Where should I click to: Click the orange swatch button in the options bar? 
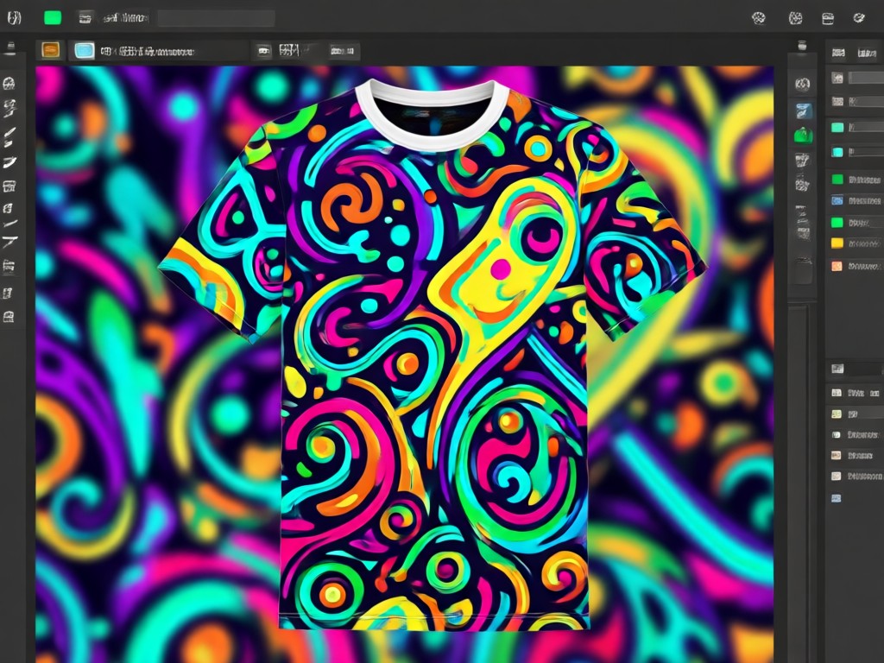[x=51, y=51]
